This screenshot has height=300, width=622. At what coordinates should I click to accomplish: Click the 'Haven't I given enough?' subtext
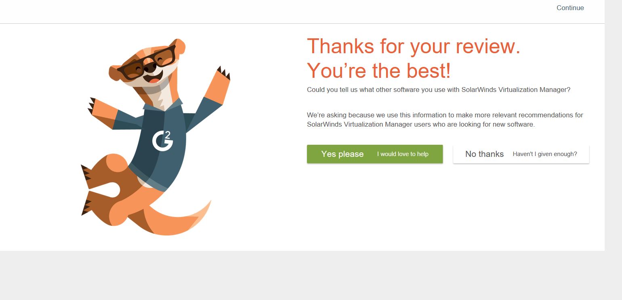pyautogui.click(x=545, y=154)
